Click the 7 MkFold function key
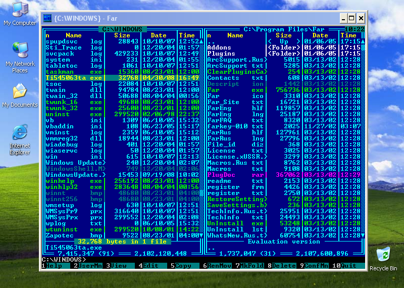Screen dimensions: 404x288 pyautogui.click(x=249, y=266)
